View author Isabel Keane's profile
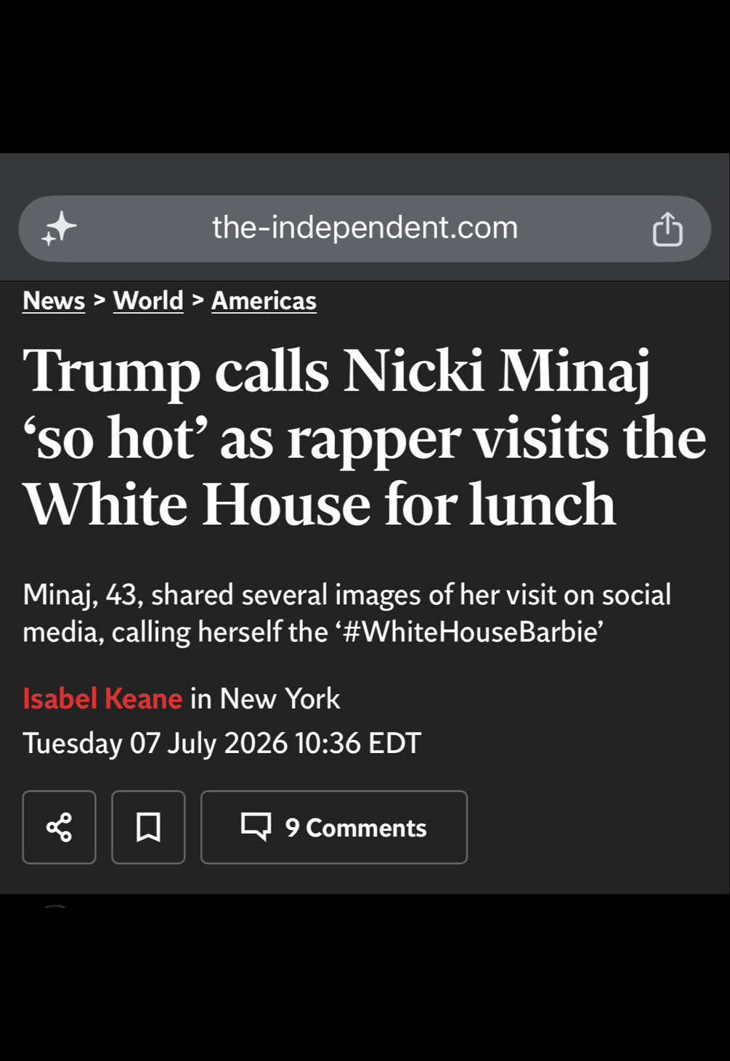The width and height of the screenshot is (730, 1061). coord(102,699)
